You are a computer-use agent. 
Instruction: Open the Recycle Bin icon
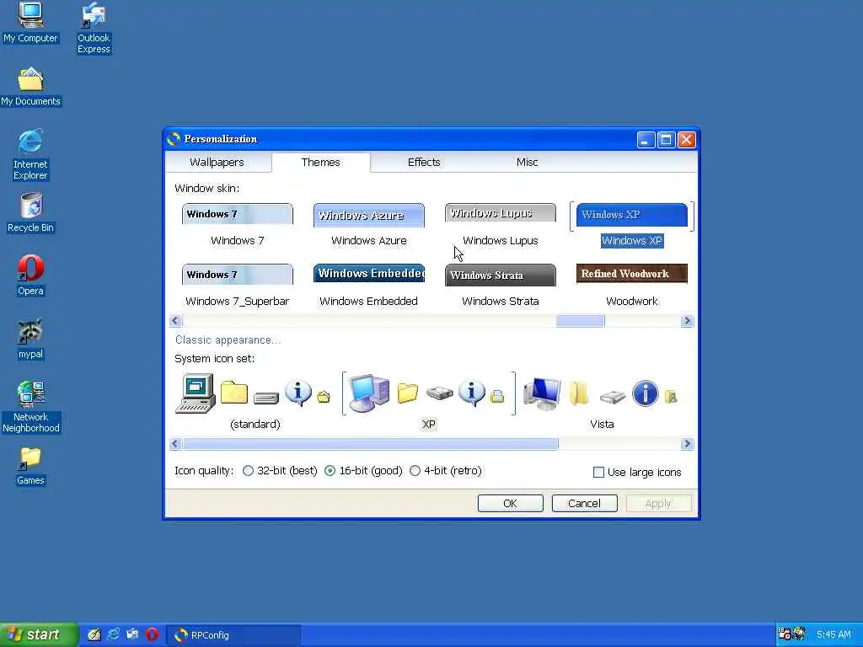click(30, 212)
